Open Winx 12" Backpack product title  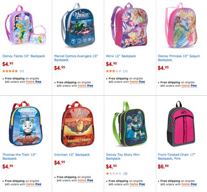[x=121, y=56]
